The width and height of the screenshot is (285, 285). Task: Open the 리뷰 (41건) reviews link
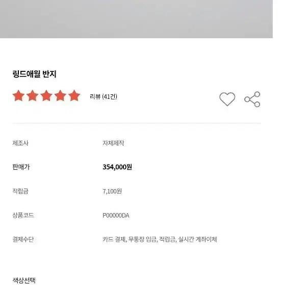(103, 96)
